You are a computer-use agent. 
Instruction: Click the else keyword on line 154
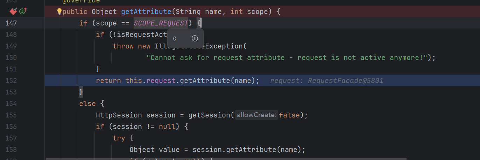click(87, 104)
